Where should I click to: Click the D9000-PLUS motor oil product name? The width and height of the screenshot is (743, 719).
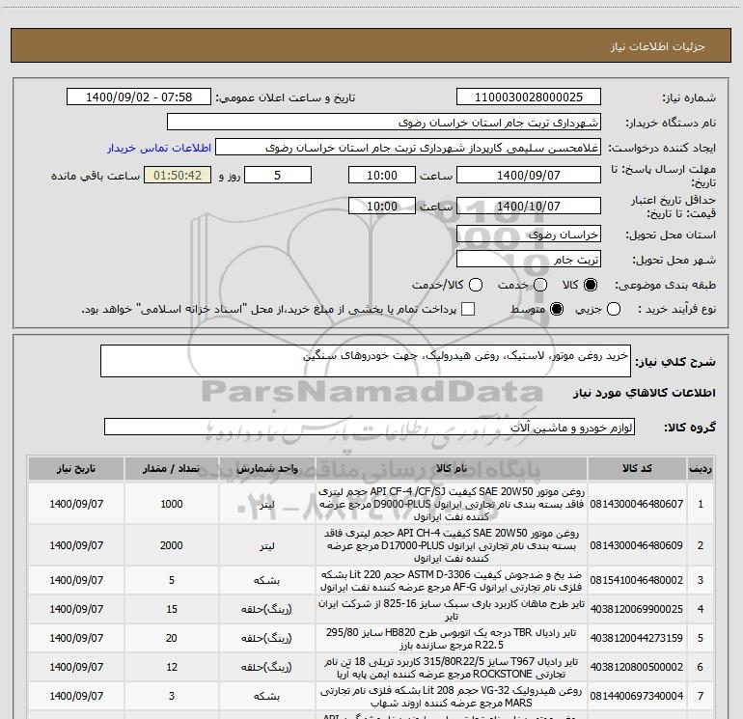(452, 504)
